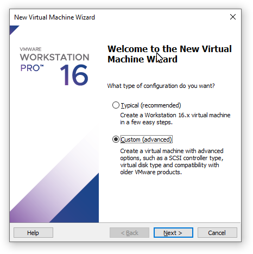
Task: Click the large 16 version number logo
Action: click(x=74, y=75)
